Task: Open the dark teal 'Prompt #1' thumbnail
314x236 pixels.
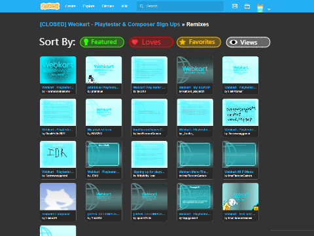Action: [195, 197]
